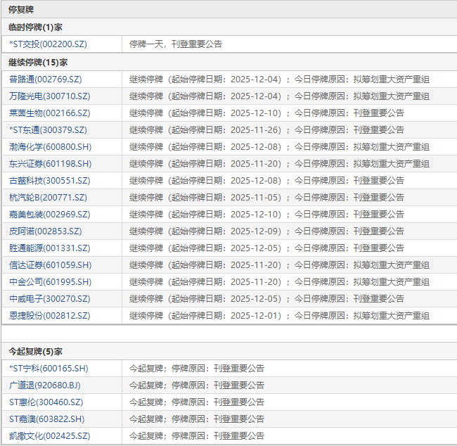
Task: Select ST惠伦(300460.SZ) link
Action: point(46,402)
